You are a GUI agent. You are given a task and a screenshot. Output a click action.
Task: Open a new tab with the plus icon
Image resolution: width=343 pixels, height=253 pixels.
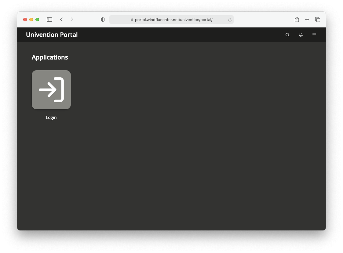click(307, 20)
